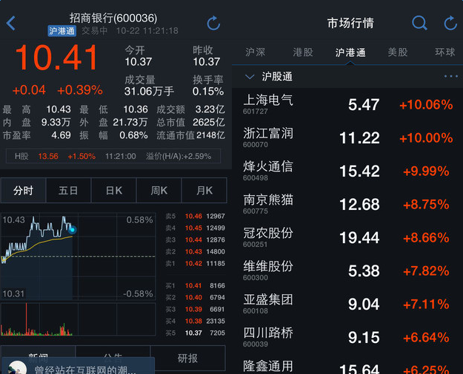
Task: Tap the +9.99% change for 烽火通信
Action: click(426, 171)
